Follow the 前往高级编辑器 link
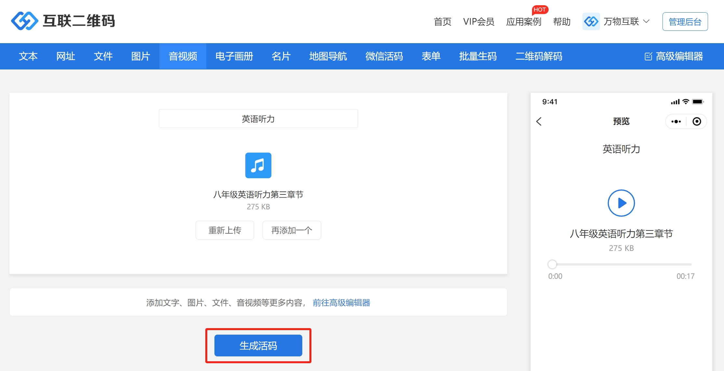This screenshot has width=724, height=371. click(341, 303)
